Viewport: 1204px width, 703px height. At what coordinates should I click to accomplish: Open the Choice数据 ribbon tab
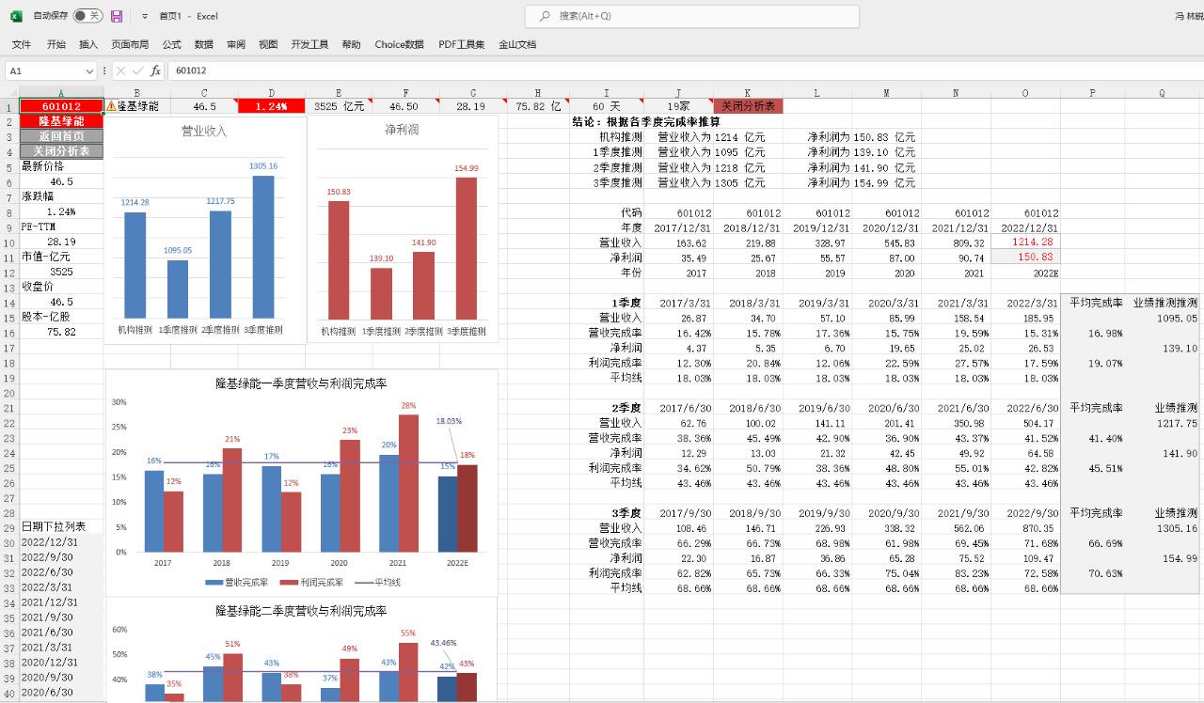click(399, 44)
